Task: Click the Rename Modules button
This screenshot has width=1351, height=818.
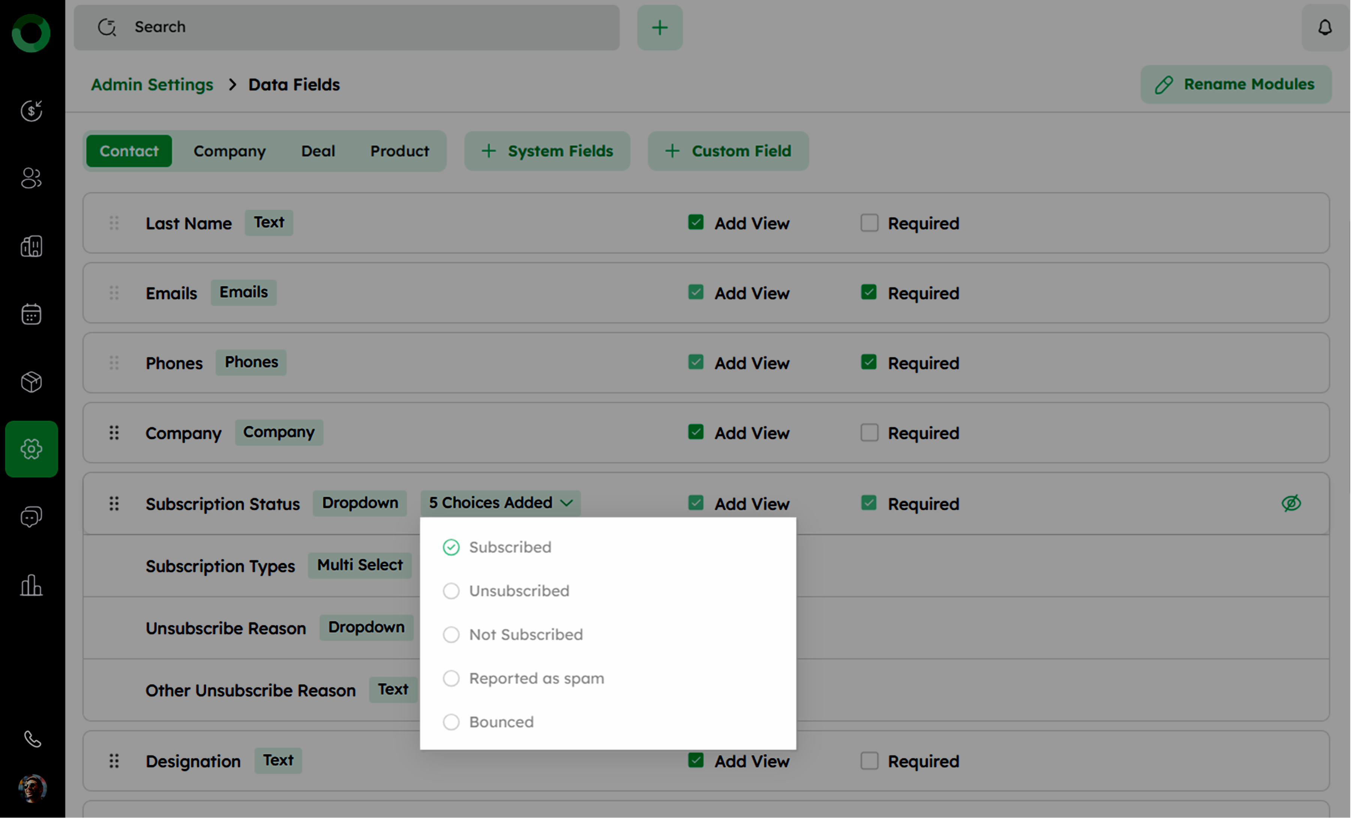Action: (x=1235, y=84)
